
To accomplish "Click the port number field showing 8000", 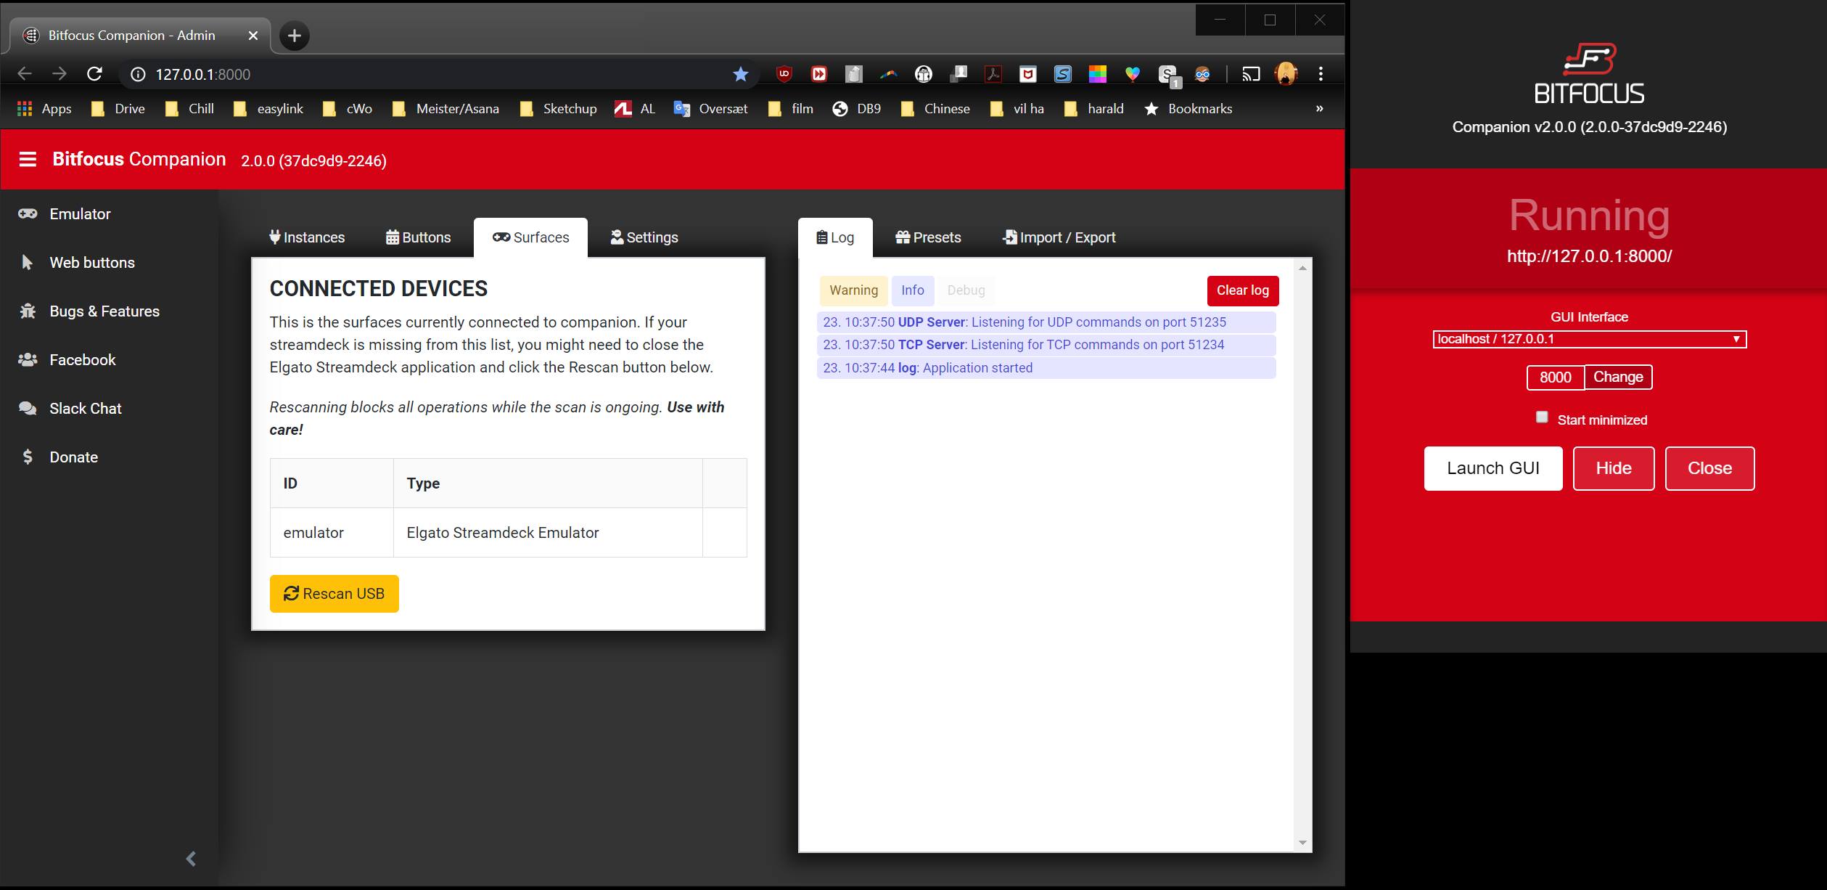I will point(1556,377).
